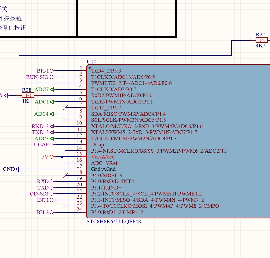This screenshot has width=270, height=258.
Task: Click the TxD2/PWM1N/ADC1/P1.1 pin name
Action: pos(122,102)
